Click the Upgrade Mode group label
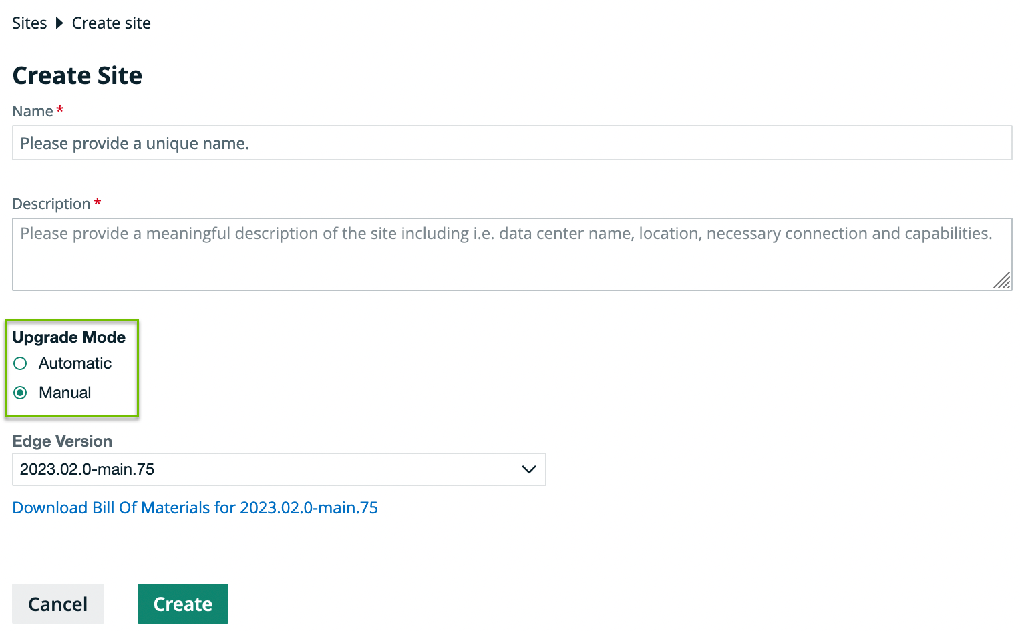Screen dimensions: 1020x631 tap(69, 337)
